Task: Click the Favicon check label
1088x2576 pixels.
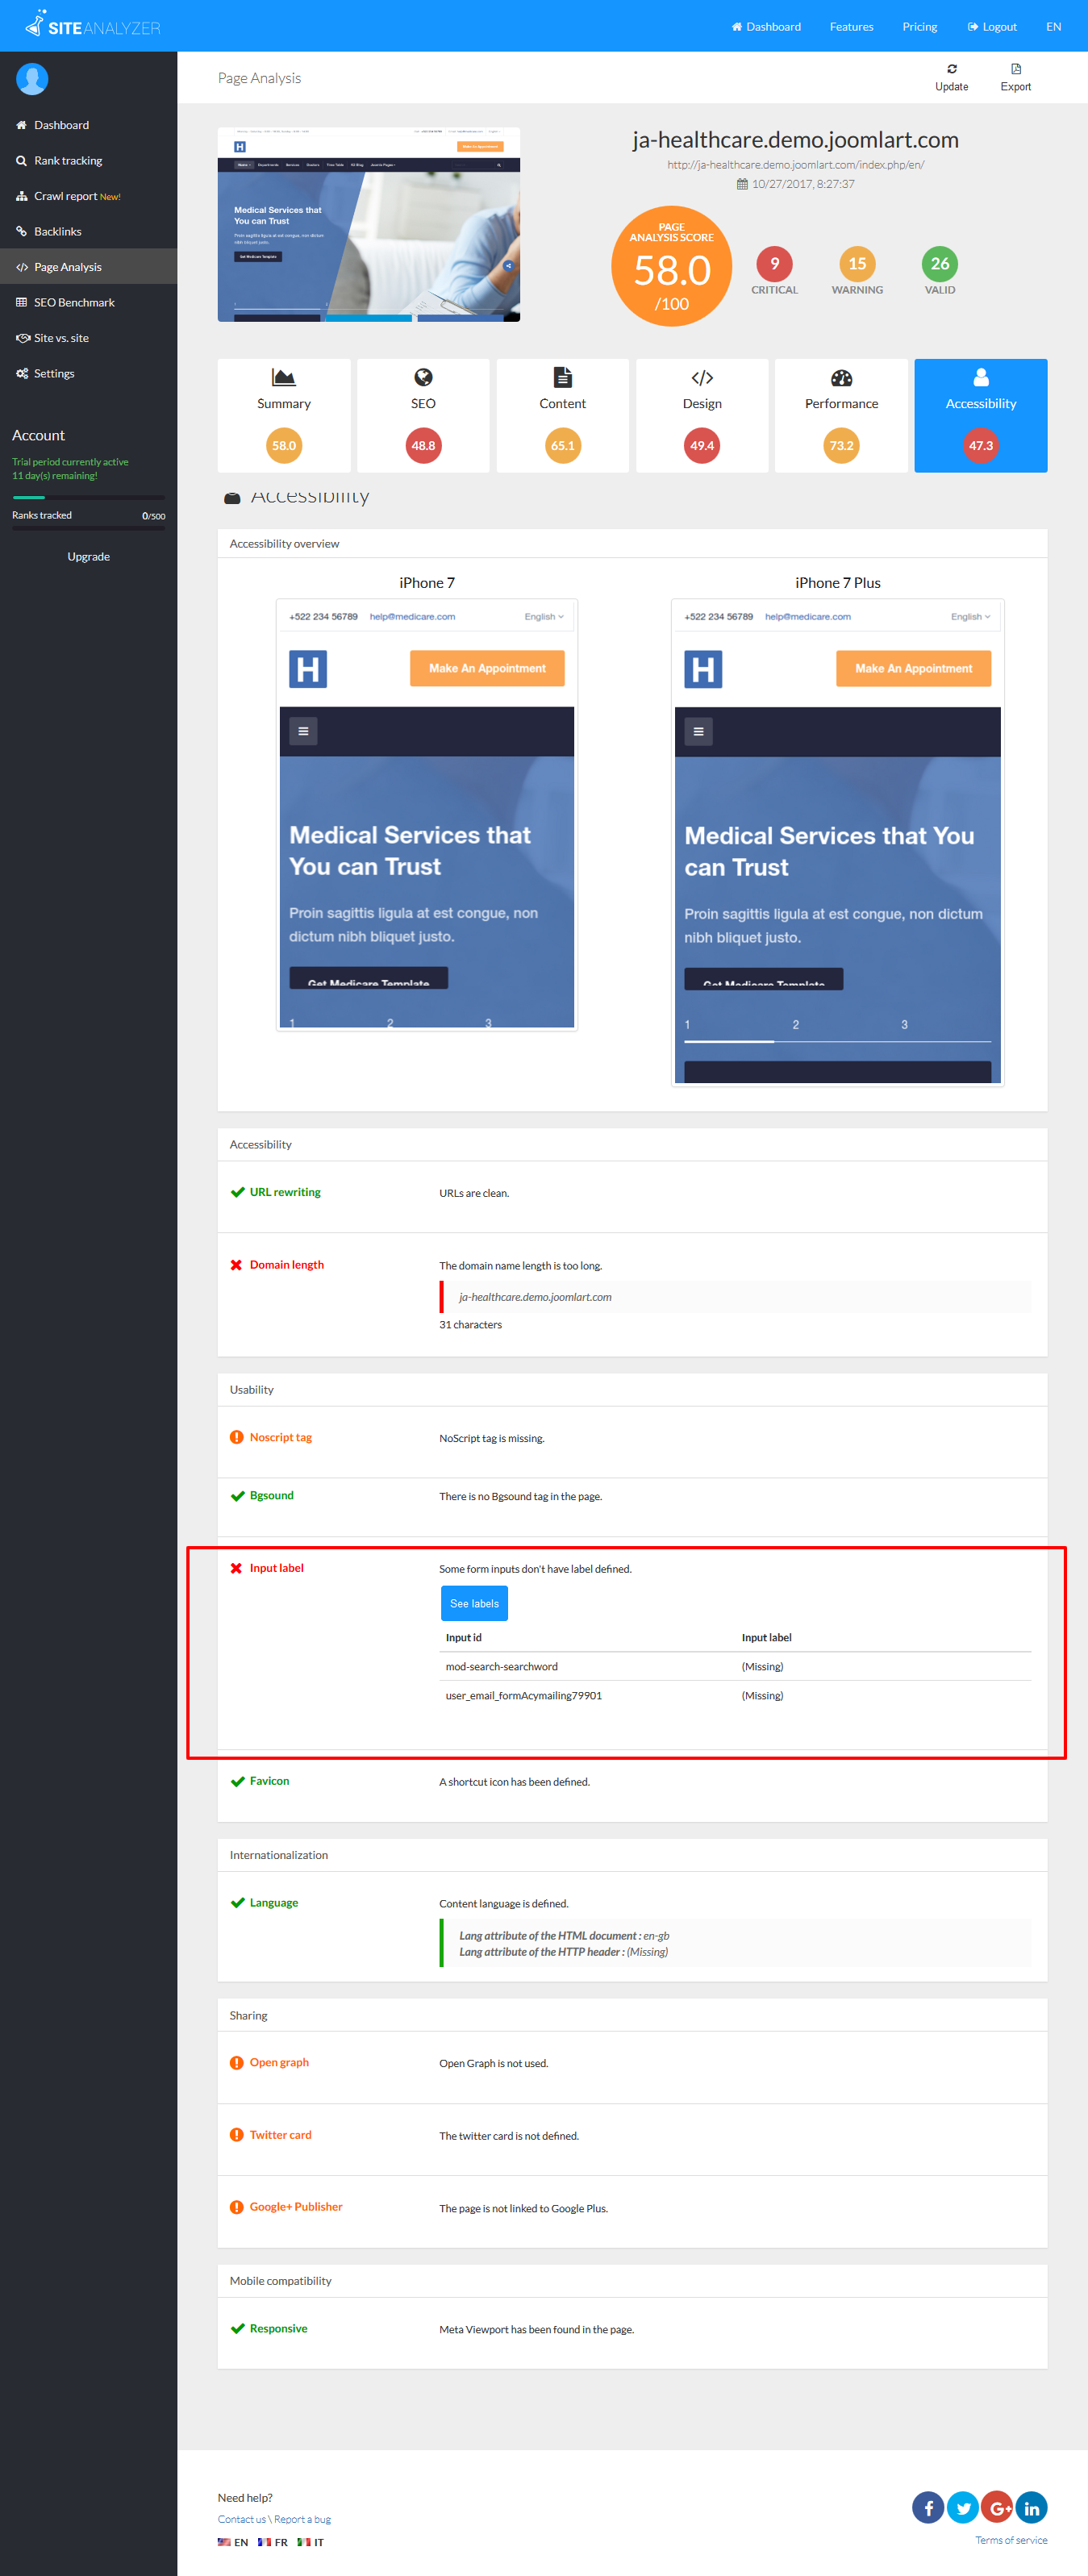Action: pos(269,1781)
